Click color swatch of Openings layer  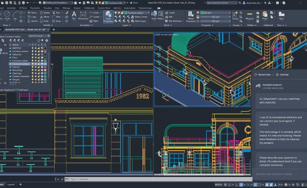pos(45,73)
